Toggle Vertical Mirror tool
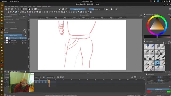This screenshot has height=96, width=171. (112, 9)
